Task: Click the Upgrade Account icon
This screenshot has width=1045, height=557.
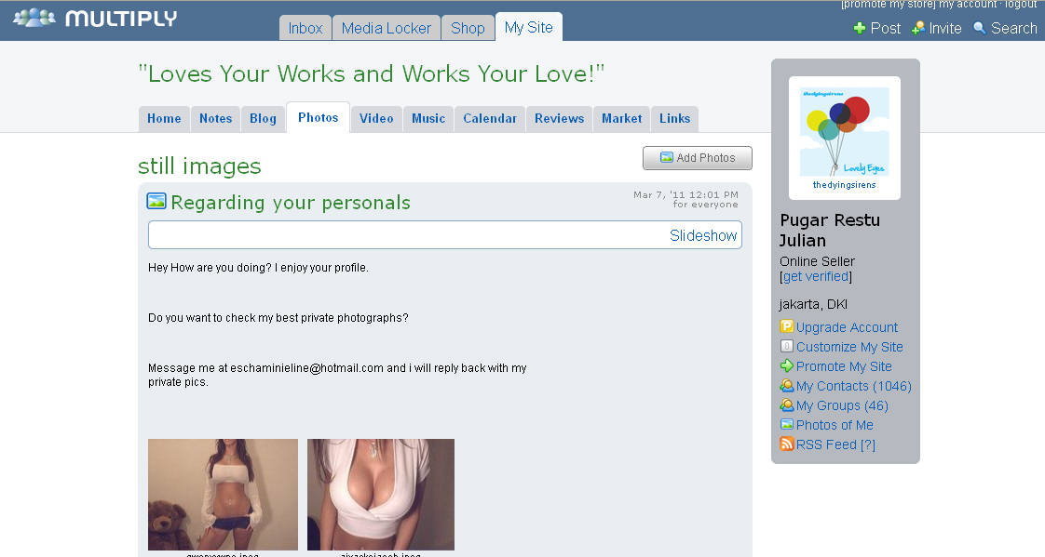Action: (x=787, y=327)
